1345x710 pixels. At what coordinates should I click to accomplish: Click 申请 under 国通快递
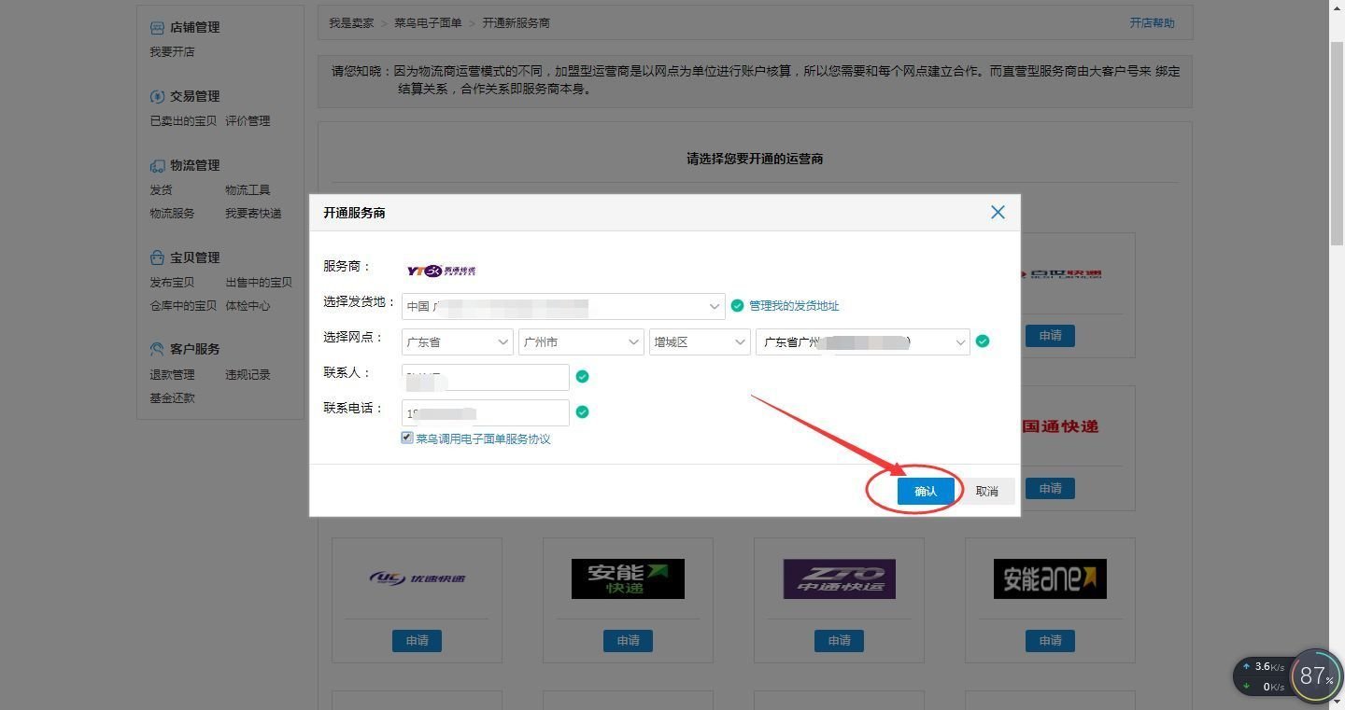1050,489
